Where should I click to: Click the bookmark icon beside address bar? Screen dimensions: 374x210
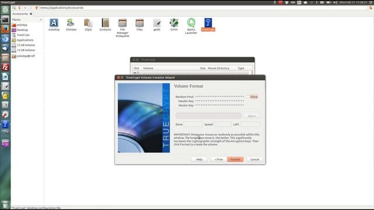(x=370, y=8)
